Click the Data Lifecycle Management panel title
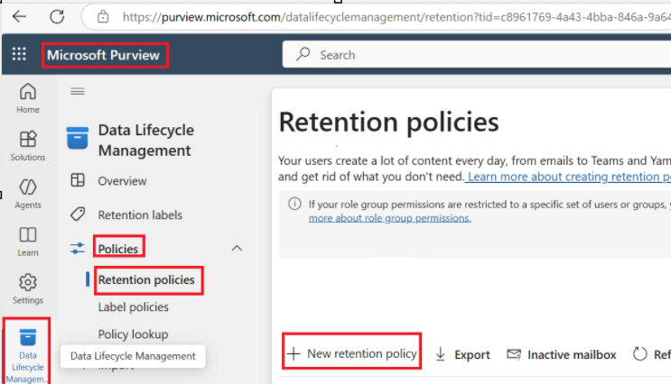The width and height of the screenshot is (671, 384). tap(146, 140)
